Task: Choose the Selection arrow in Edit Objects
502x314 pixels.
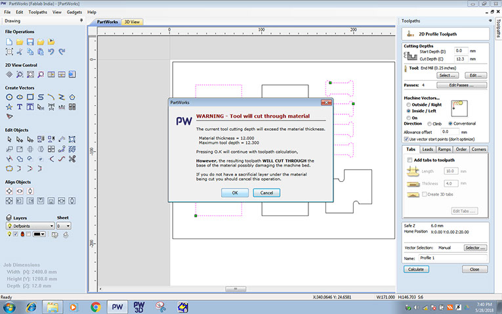Action: tap(9, 139)
